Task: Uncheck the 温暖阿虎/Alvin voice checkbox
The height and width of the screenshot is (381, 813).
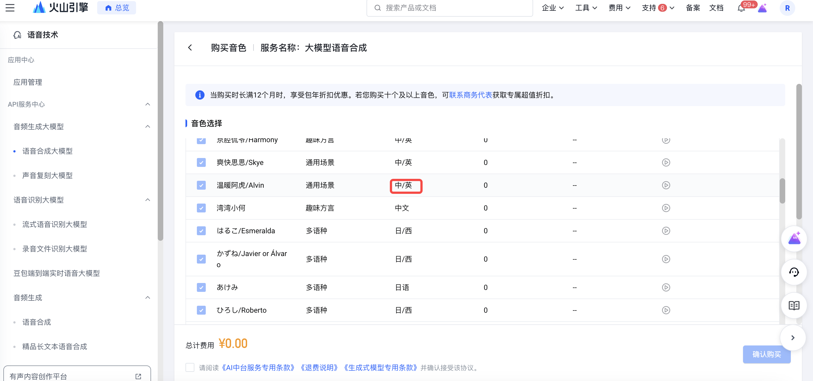Action: [x=201, y=185]
